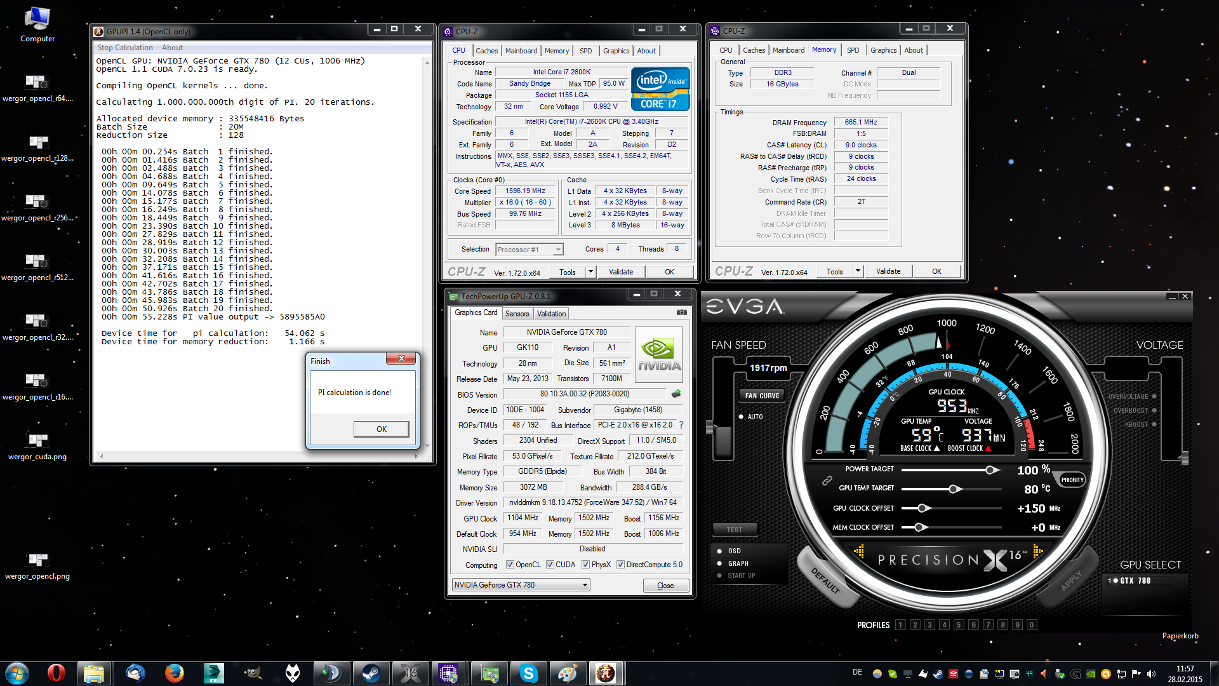The image size is (1219, 686).
Task: Toggle the CUDA checkbox in GPU-Z
Action: click(550, 565)
